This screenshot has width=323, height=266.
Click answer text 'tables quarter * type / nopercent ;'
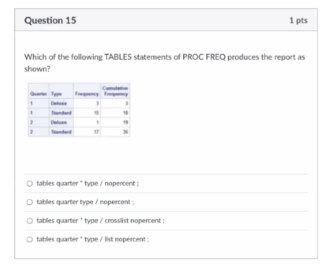point(88,183)
